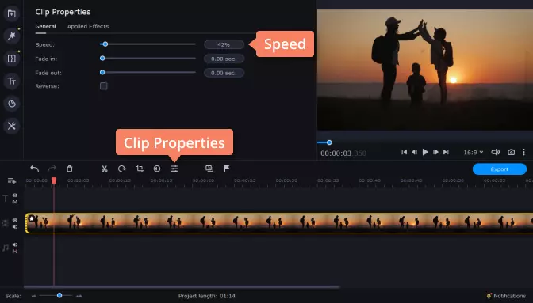Open the Titles sidebar icon
533x303 pixels.
tap(12, 81)
